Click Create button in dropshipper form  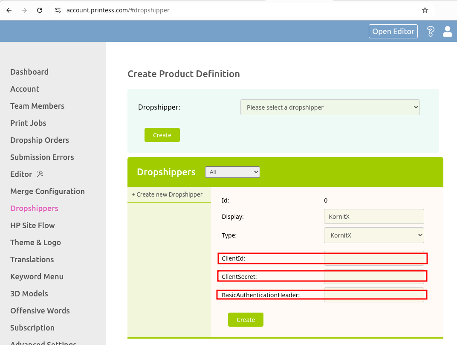[246, 320]
